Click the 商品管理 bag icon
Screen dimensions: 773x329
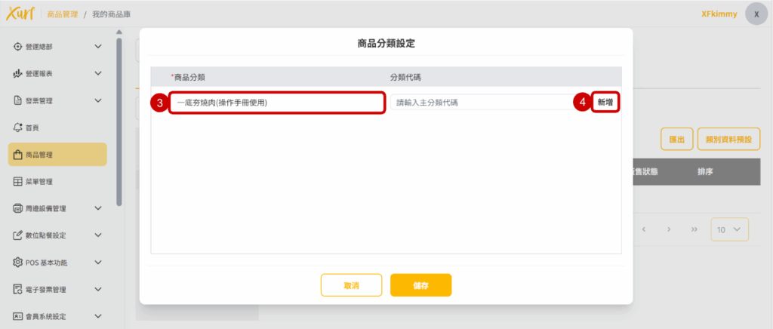point(18,155)
